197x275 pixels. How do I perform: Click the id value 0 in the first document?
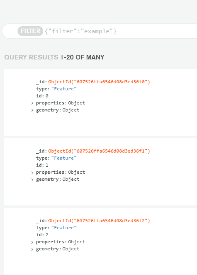tap(47, 96)
